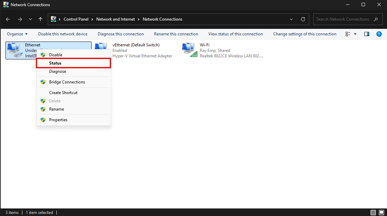
Task: Go forward with the right arrow button
Action: tap(20, 19)
